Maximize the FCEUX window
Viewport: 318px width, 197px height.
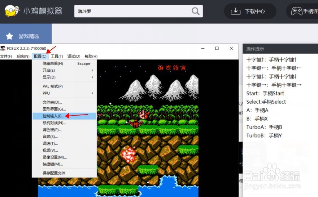click(x=217, y=48)
